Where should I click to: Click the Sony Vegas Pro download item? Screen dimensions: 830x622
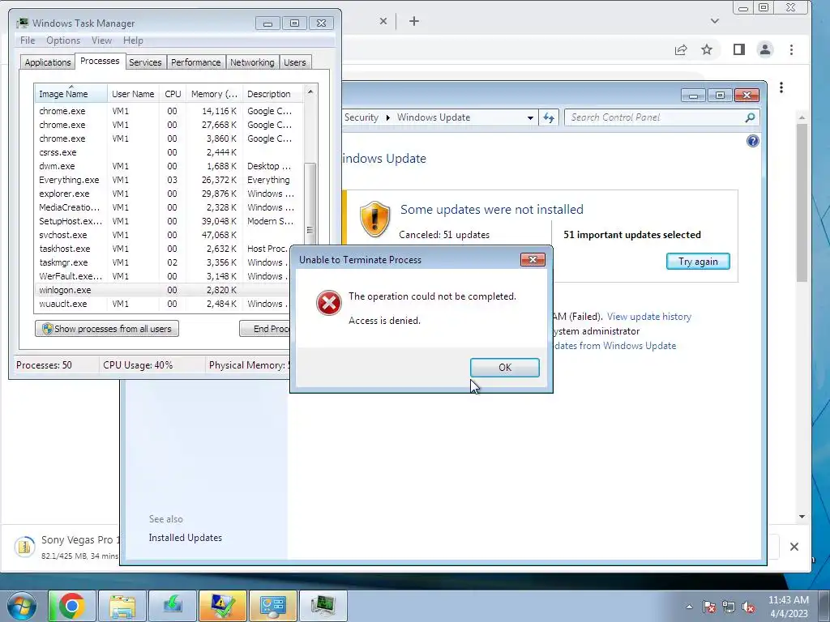[x=66, y=547]
